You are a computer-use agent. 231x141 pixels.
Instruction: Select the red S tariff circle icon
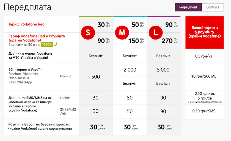pyautogui.click(x=88, y=32)
